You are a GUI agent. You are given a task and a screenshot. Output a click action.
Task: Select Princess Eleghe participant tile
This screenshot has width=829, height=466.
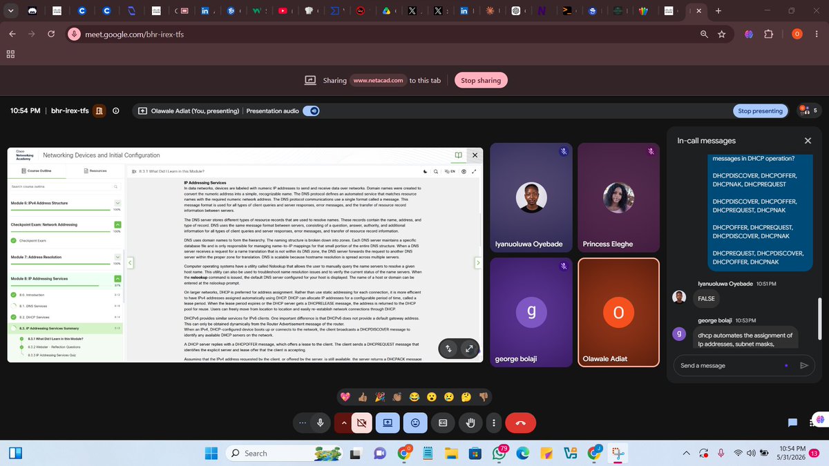(x=618, y=197)
